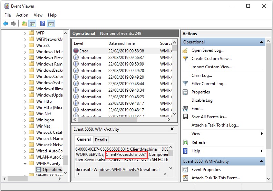
Task: Select the Information event at 09:50:09
Action: point(122,64)
